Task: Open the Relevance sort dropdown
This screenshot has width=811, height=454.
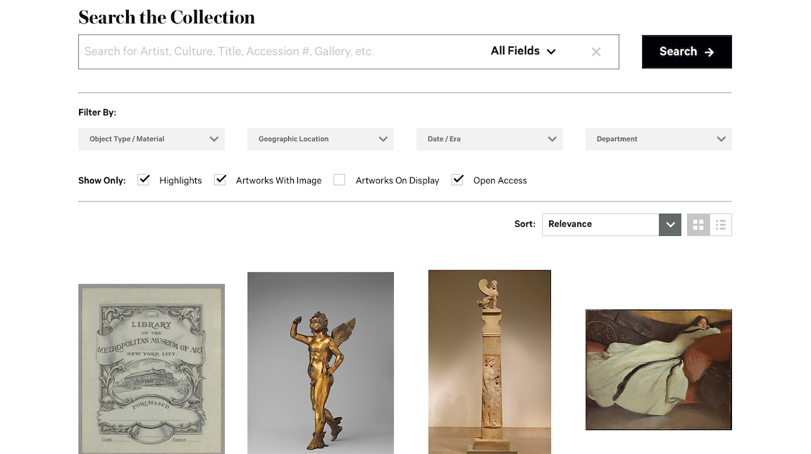Action: (x=600, y=225)
